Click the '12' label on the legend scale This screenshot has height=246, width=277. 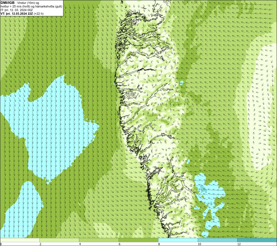(239, 244)
